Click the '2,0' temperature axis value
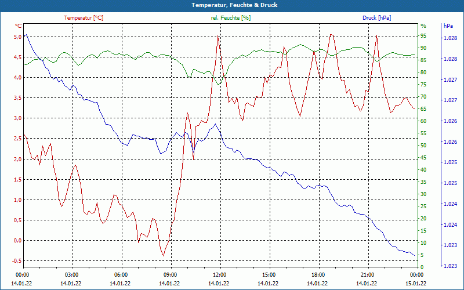The width and height of the screenshot is (464, 290). click(18, 159)
